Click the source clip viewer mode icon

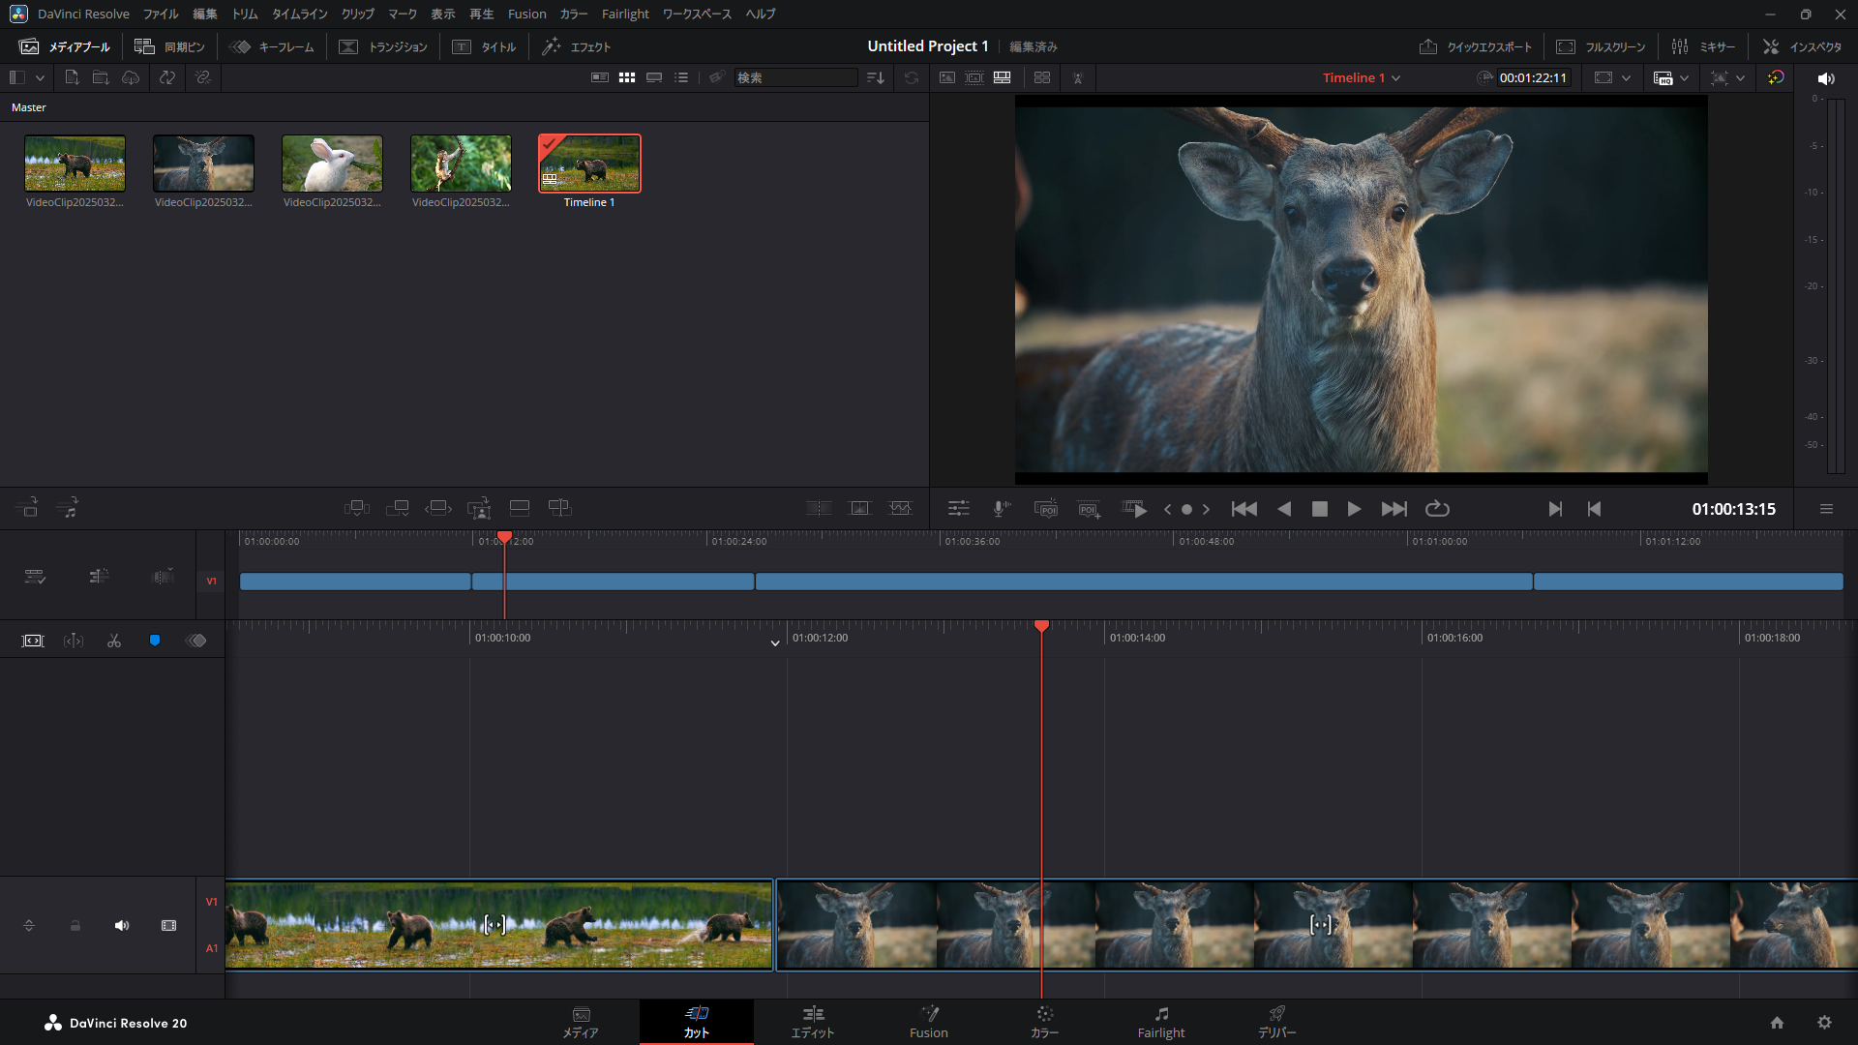coord(947,77)
